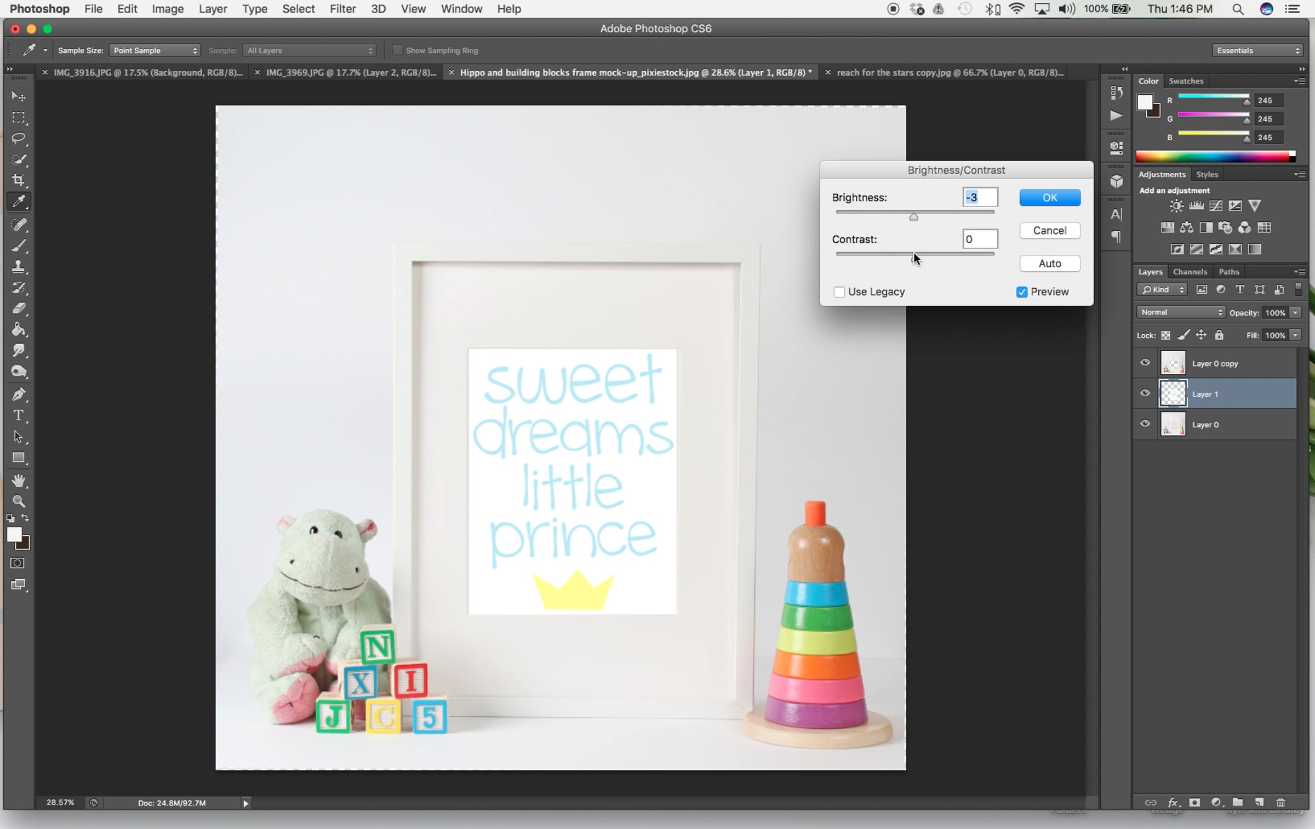Select the Lasso tool
This screenshot has height=829, width=1315.
pos(19,138)
